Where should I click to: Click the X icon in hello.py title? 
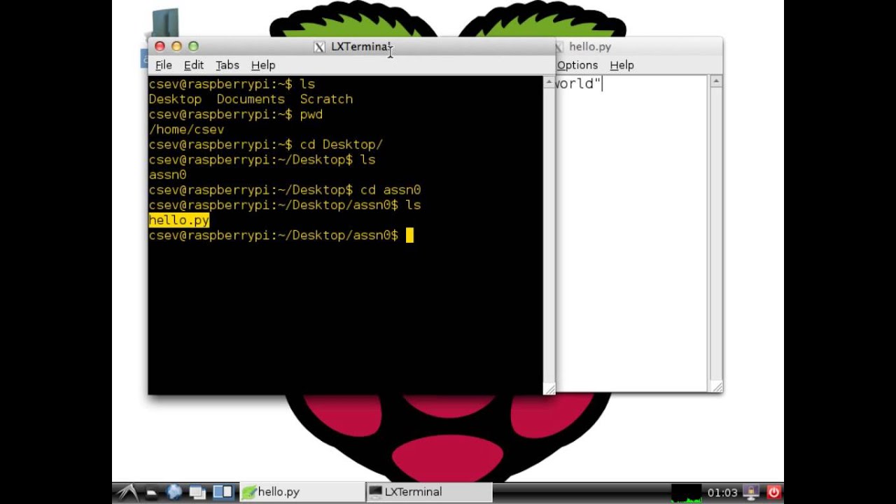[x=559, y=47]
